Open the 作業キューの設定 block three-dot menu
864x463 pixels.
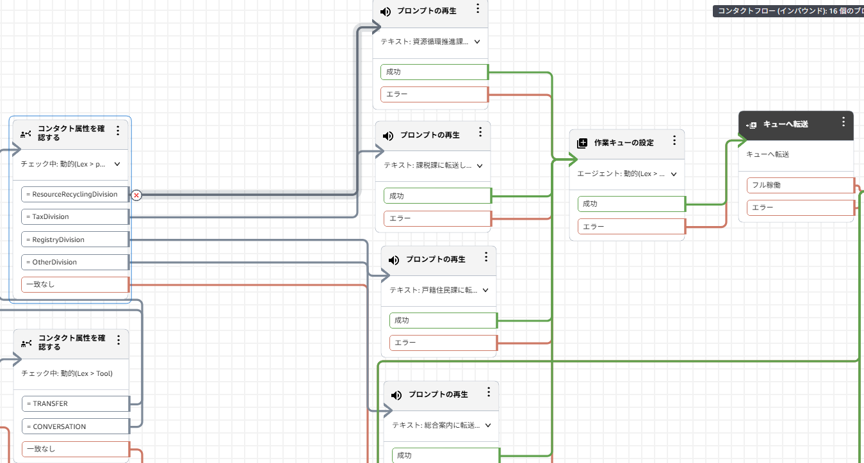[x=674, y=140]
